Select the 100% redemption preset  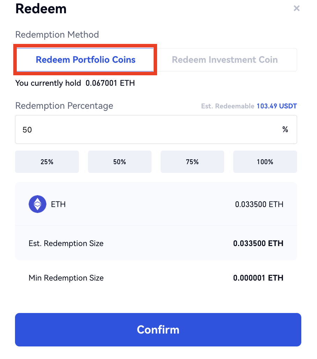[265, 162]
